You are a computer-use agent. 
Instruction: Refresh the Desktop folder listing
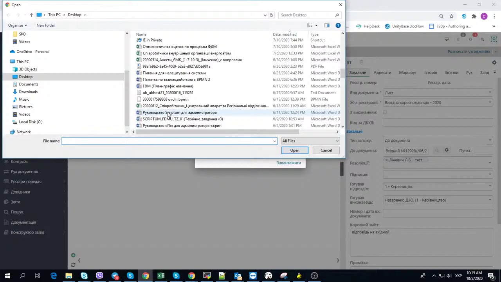[x=271, y=15]
